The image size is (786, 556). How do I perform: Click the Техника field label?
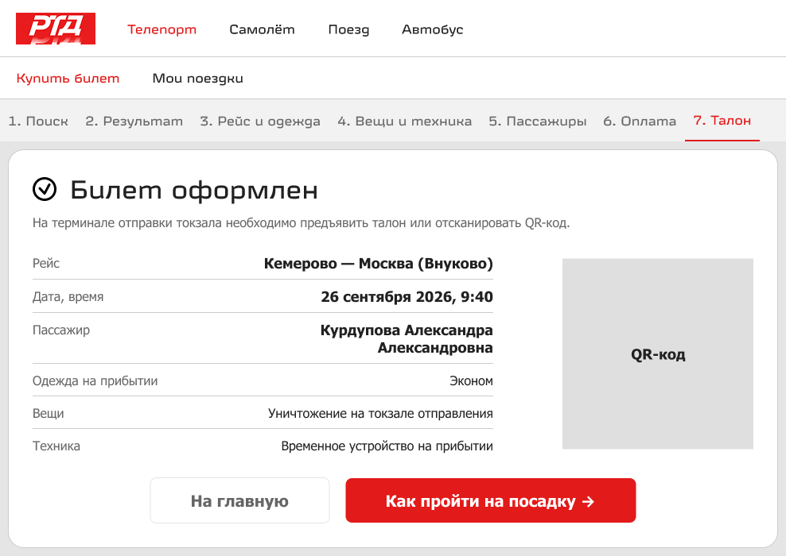click(x=56, y=446)
